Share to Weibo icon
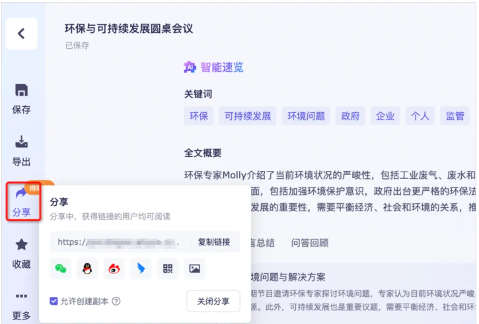 (113, 269)
